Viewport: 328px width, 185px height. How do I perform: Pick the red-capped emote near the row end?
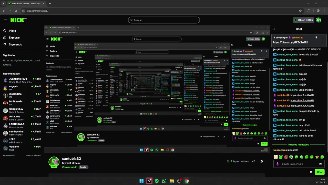point(317,157)
